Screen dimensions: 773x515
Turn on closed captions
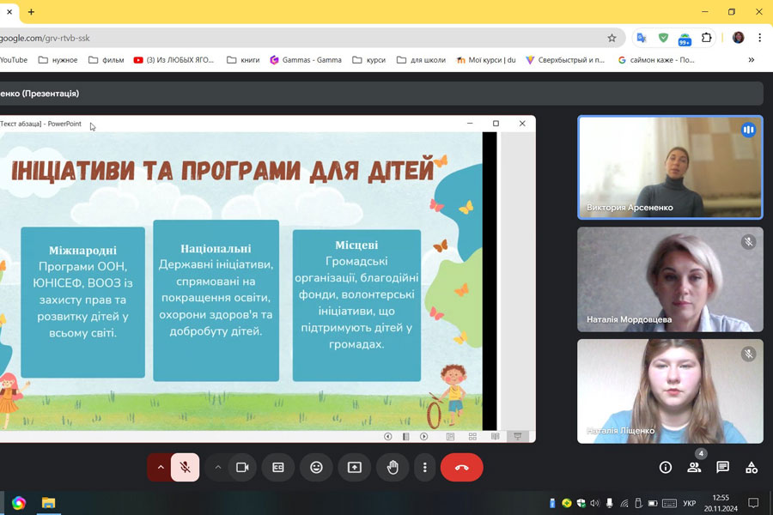pyautogui.click(x=278, y=467)
